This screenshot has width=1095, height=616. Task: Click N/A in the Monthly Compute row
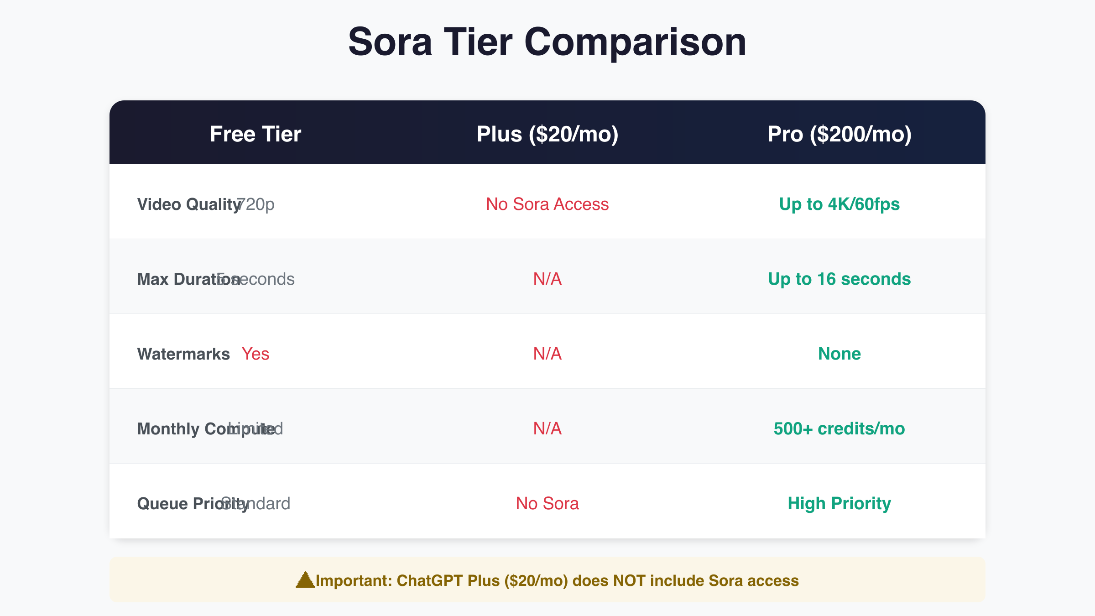coord(547,429)
